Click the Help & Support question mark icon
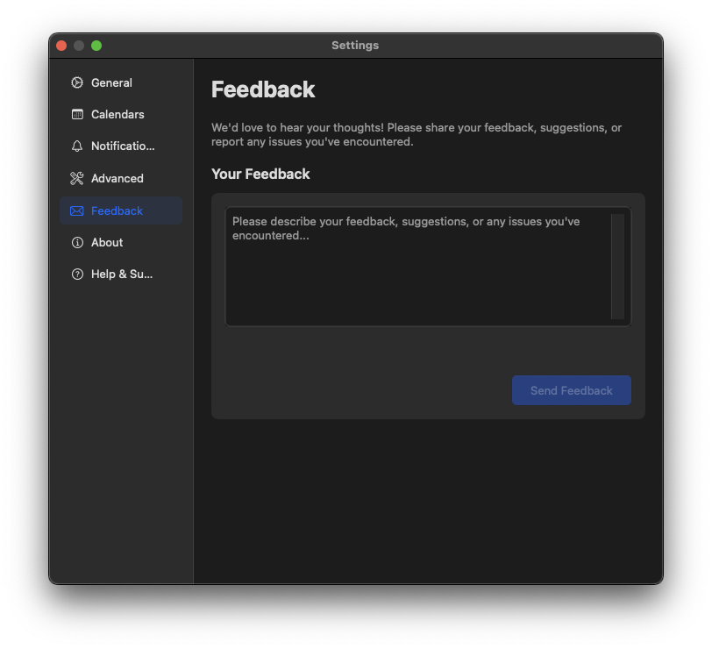The image size is (712, 649). tap(78, 274)
